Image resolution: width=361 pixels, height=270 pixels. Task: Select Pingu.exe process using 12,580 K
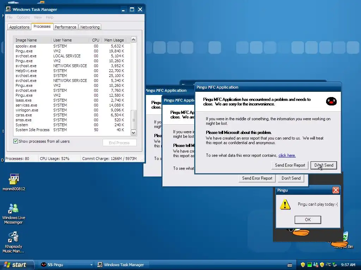click(72, 95)
